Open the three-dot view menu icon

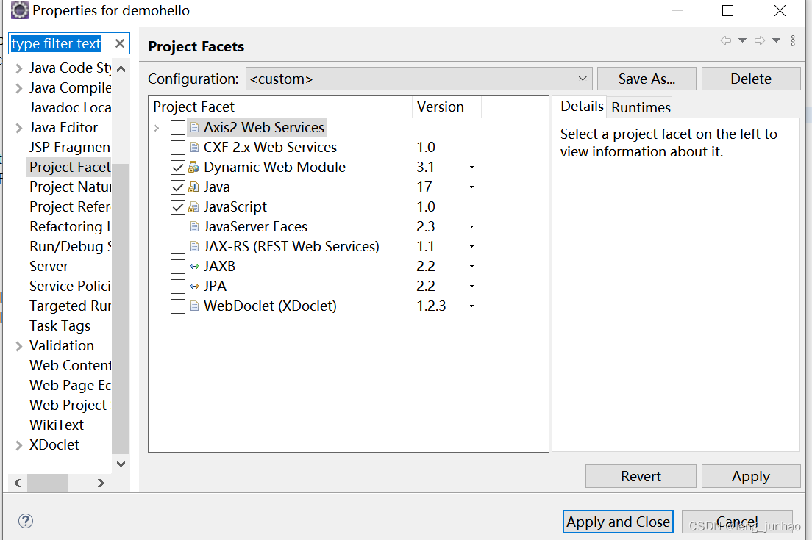[793, 40]
